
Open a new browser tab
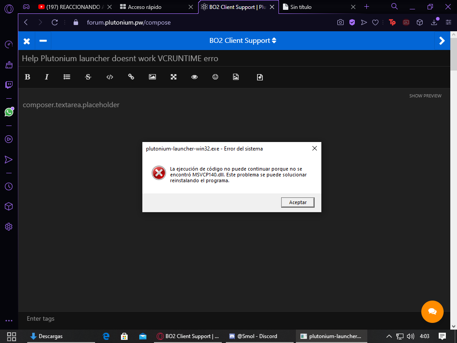point(367,7)
